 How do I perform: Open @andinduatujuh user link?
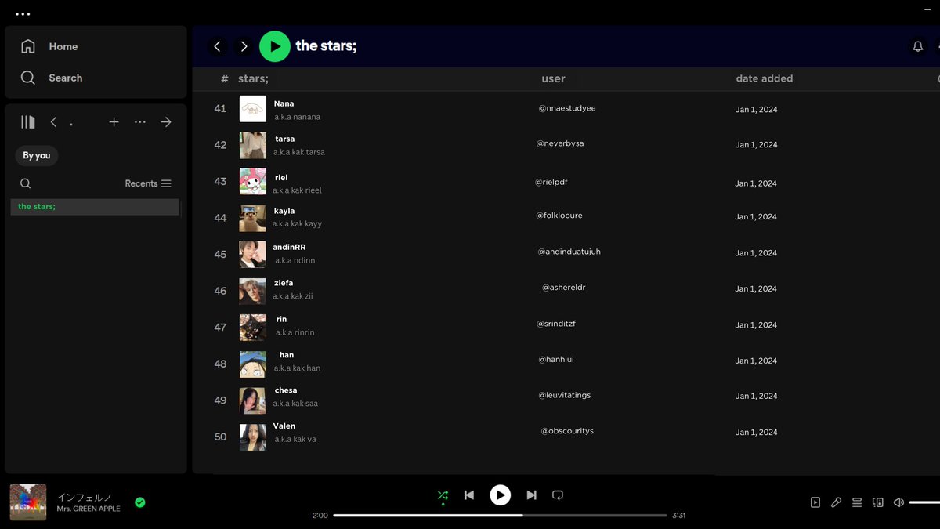tap(569, 252)
